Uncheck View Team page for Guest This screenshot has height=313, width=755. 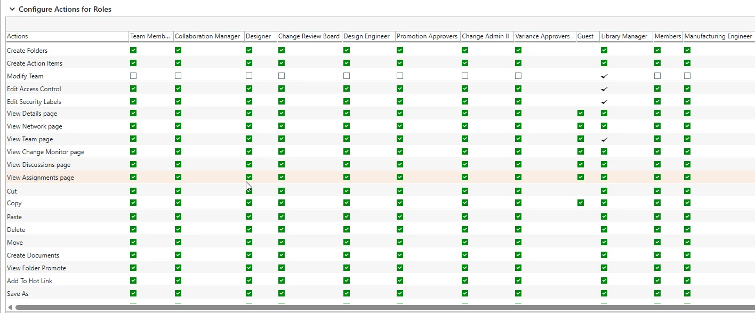pyautogui.click(x=581, y=139)
